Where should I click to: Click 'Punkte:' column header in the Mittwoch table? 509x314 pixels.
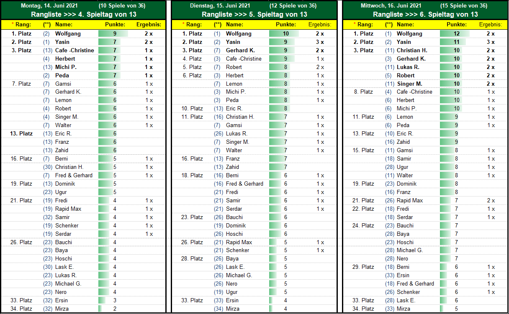pos(456,25)
